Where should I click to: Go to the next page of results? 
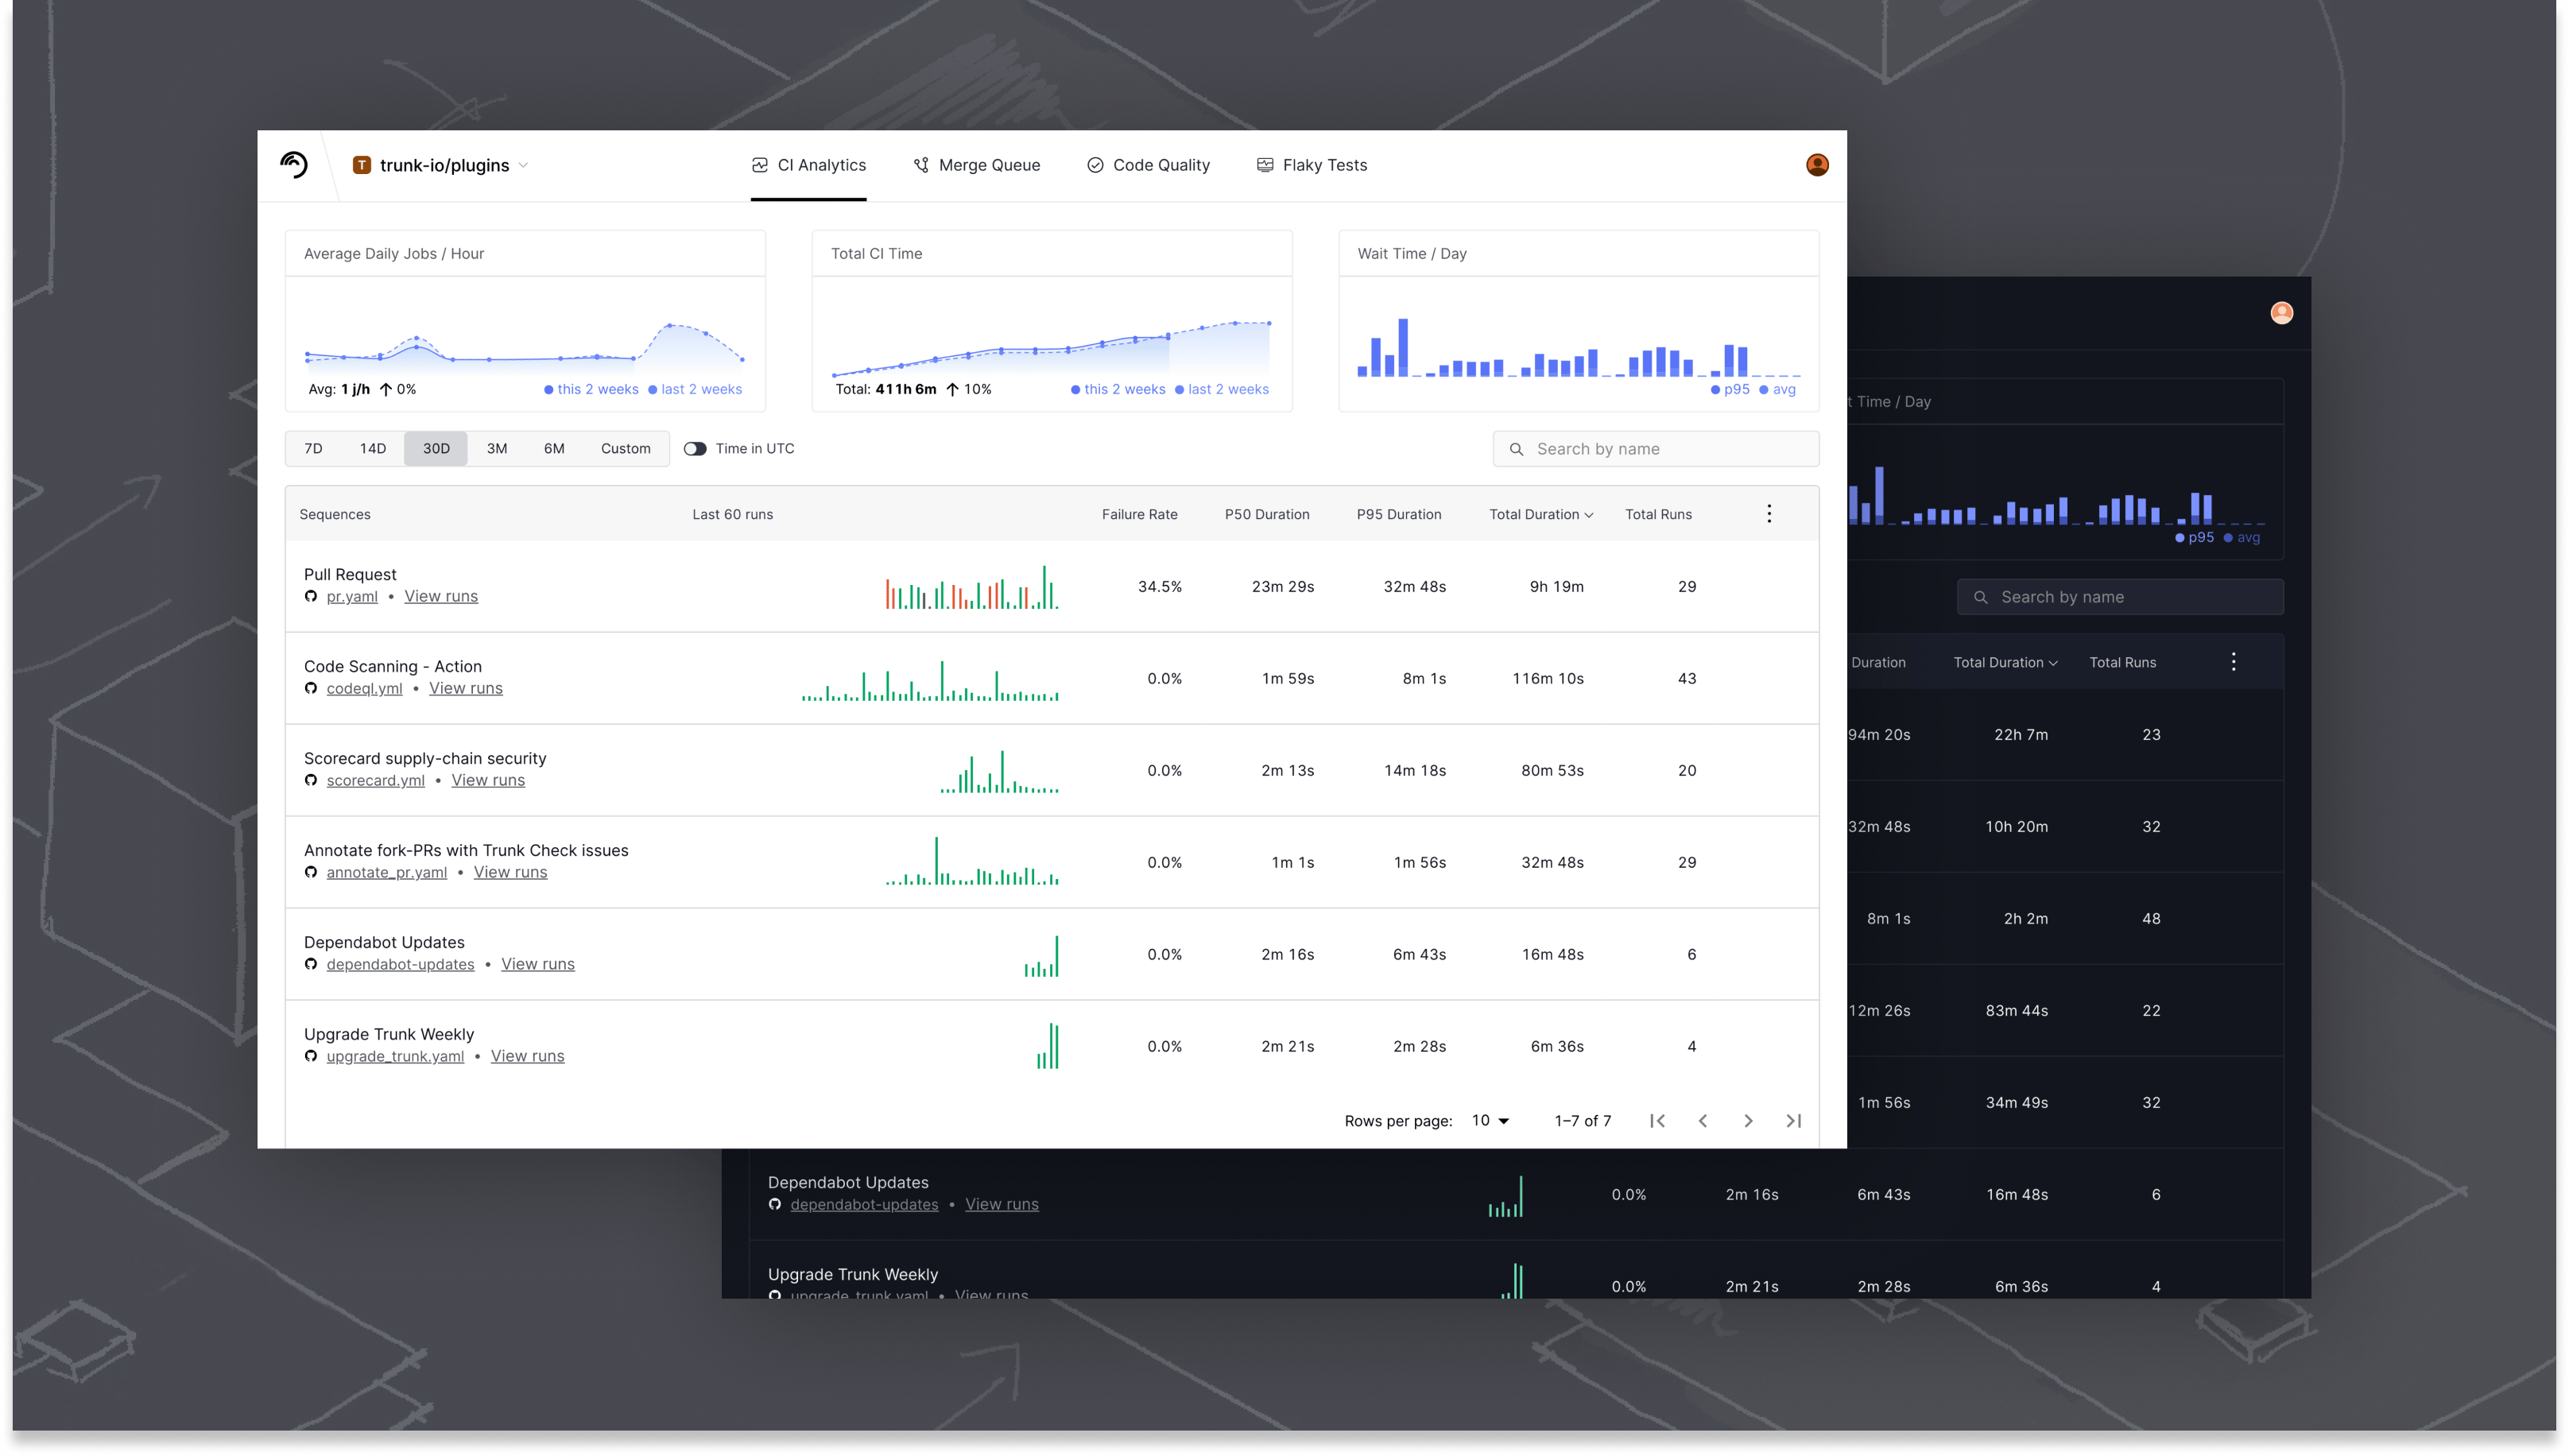pos(1748,1121)
